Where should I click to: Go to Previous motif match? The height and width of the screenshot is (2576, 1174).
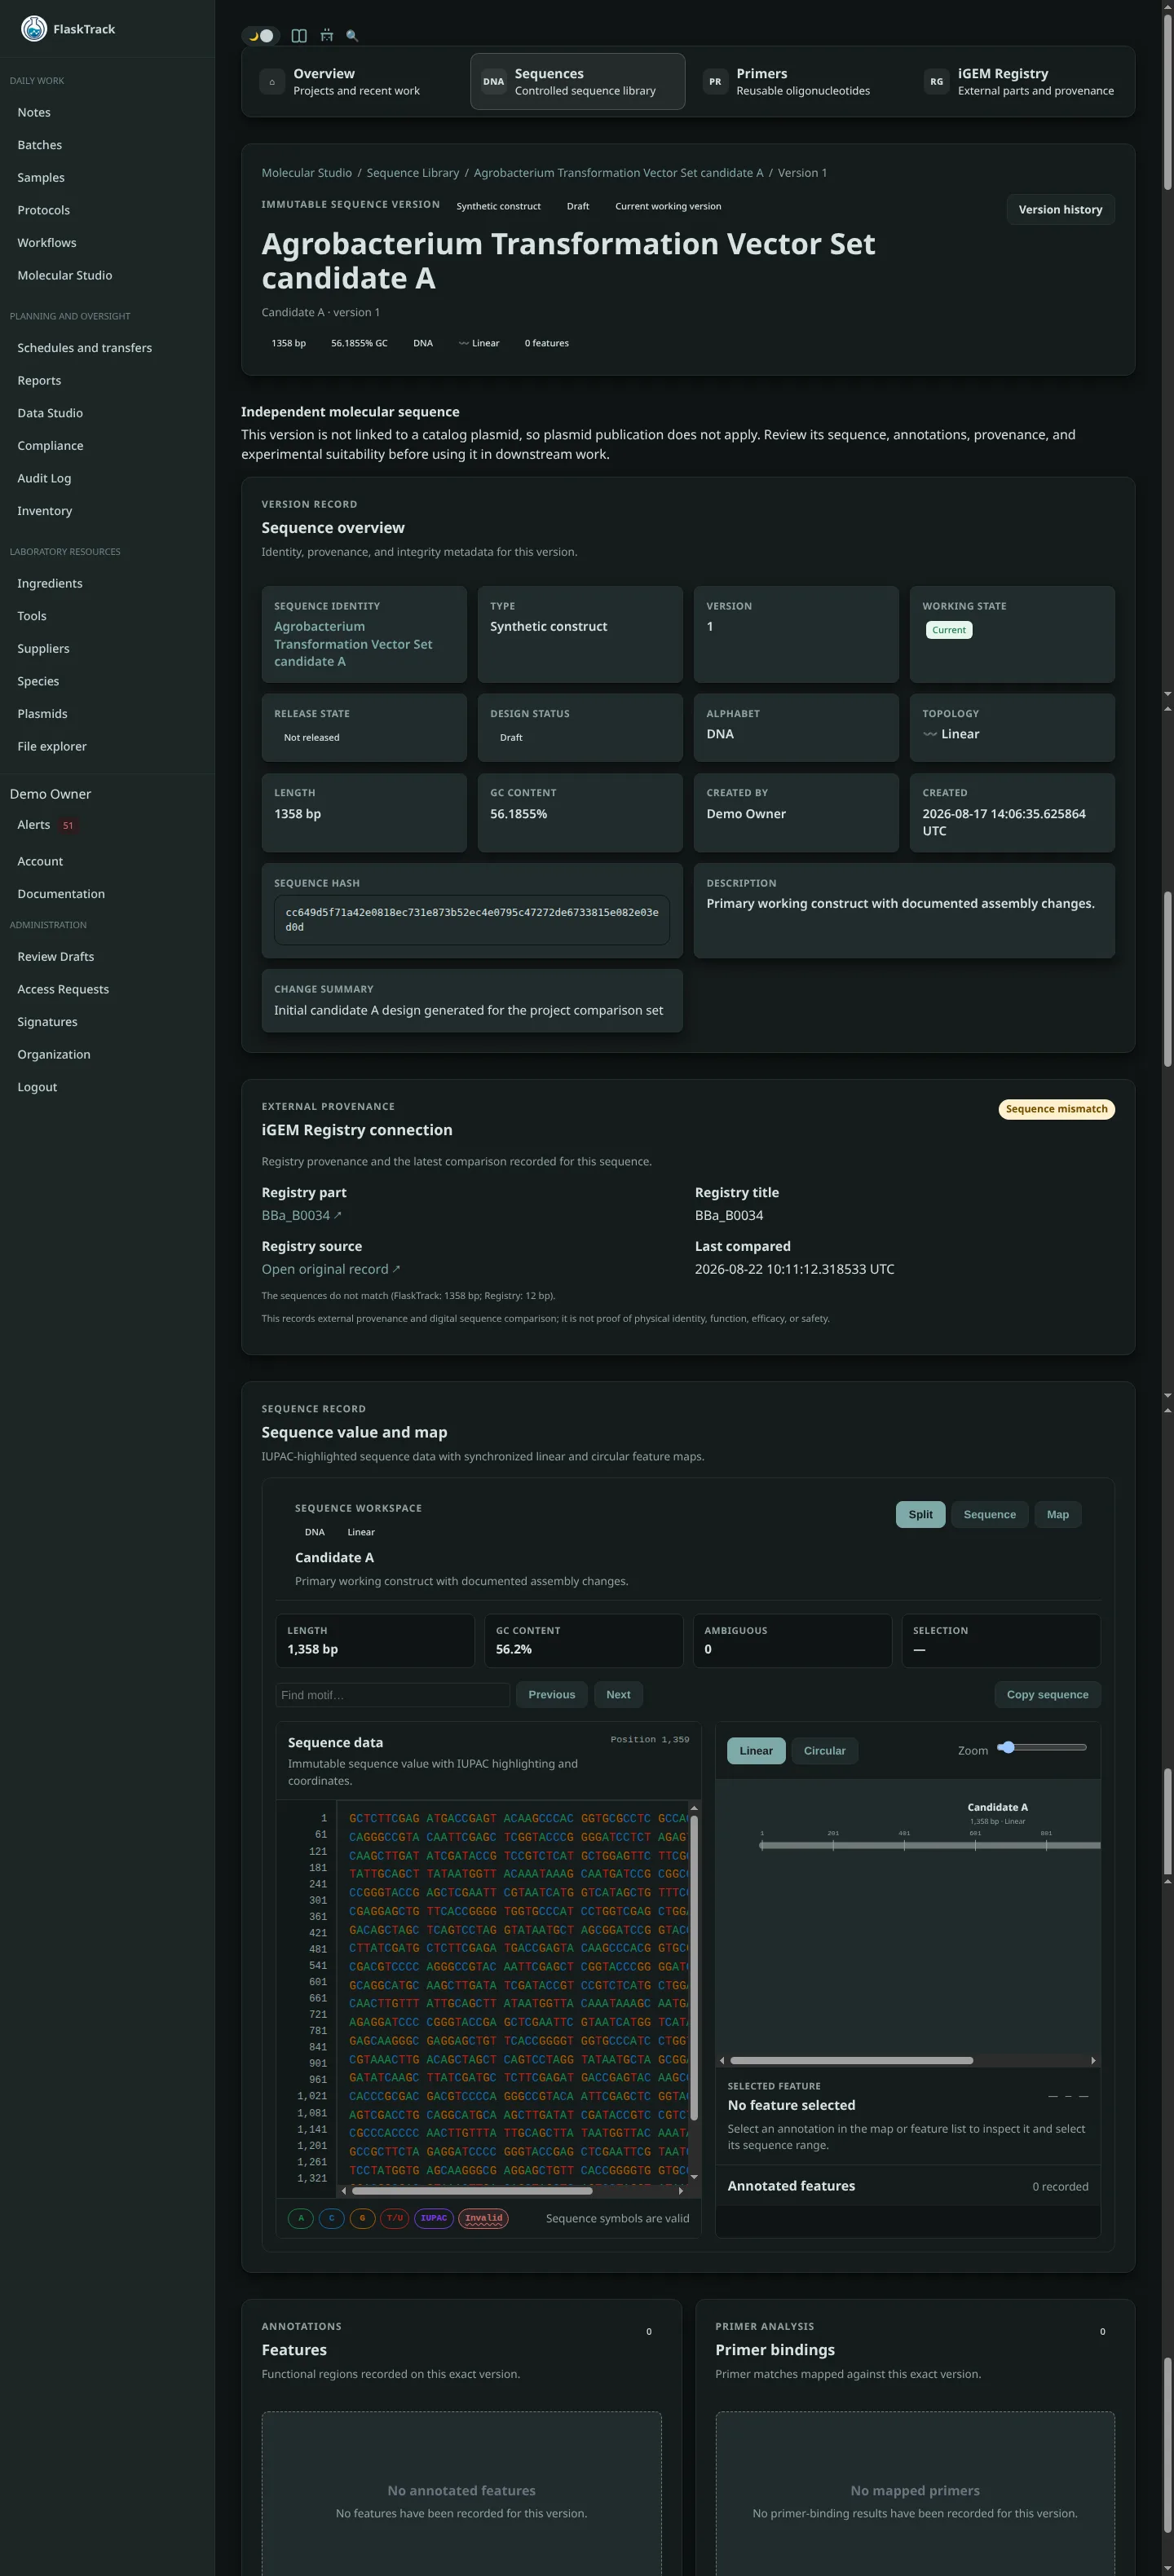(551, 1695)
